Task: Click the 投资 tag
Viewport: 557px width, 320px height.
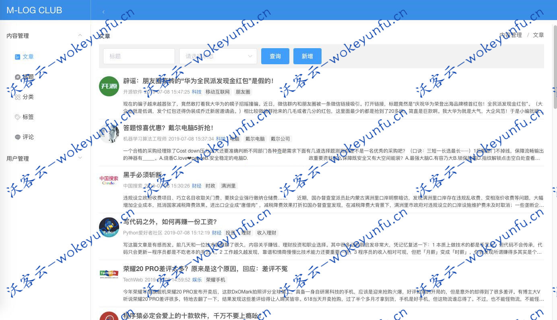Action: [x=231, y=233]
